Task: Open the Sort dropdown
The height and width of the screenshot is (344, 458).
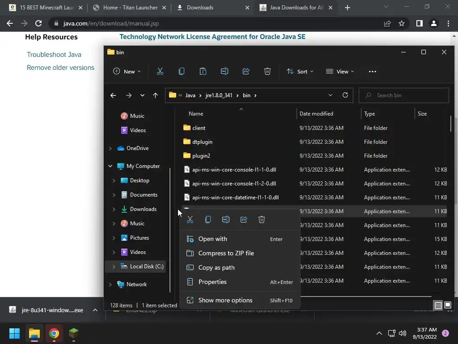Action: click(300, 71)
